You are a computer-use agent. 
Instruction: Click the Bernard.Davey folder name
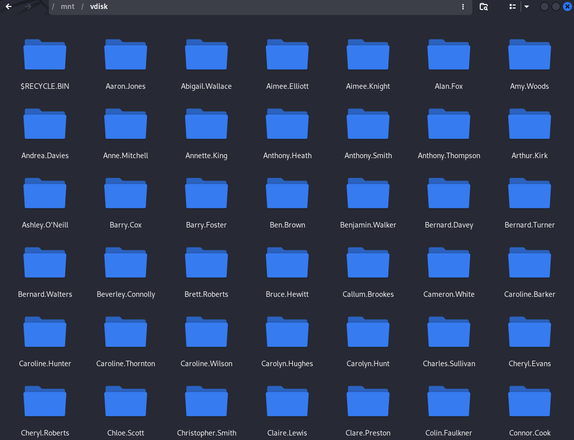coord(449,225)
